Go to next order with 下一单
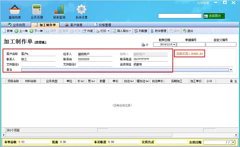Image resolution: width=240 pixels, height=147 pixels. (36, 31)
